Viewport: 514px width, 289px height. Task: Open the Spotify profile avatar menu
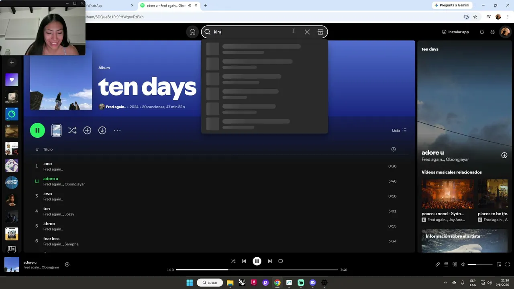point(505,32)
